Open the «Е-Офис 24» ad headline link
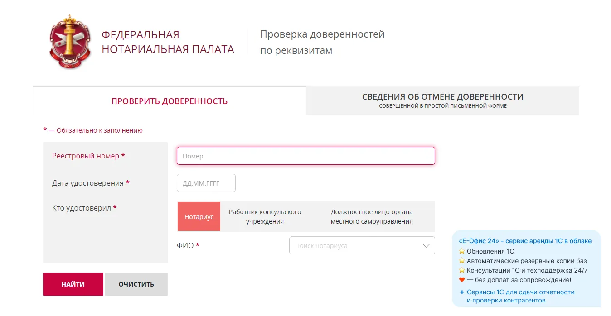Image resolution: width=611 pixels, height=316 pixels. [525, 241]
